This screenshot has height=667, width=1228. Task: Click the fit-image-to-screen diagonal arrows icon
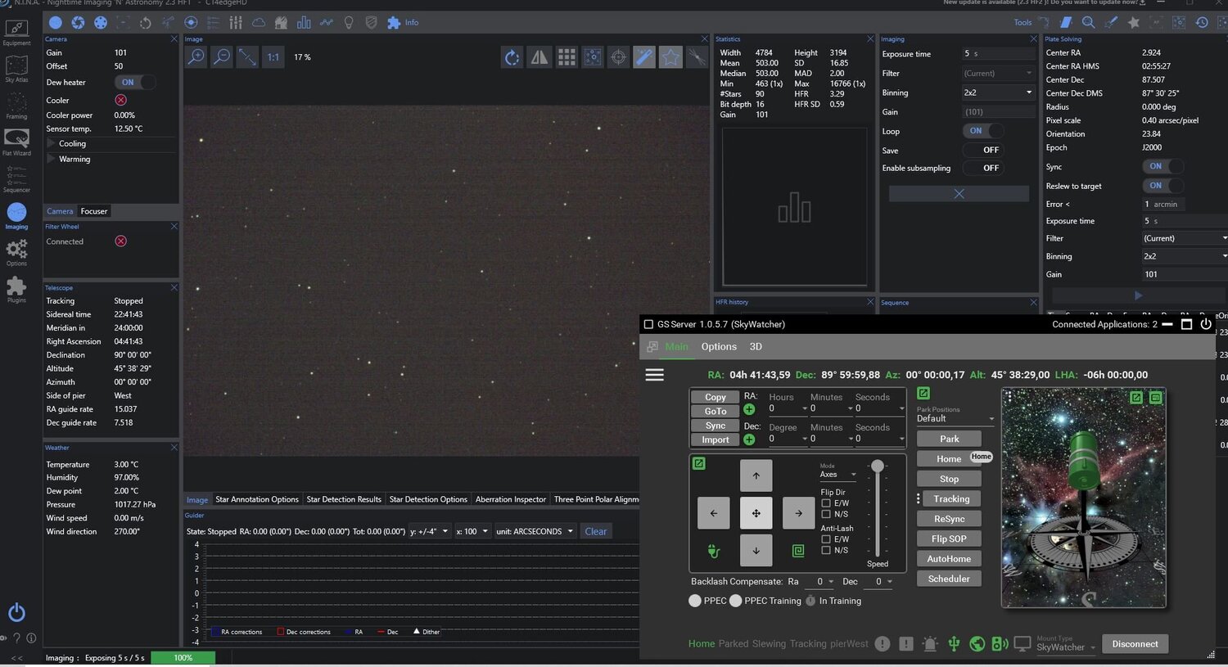pyautogui.click(x=247, y=57)
